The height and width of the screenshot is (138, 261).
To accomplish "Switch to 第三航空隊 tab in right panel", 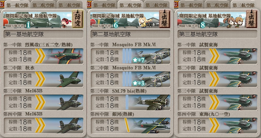I will 243,5.
